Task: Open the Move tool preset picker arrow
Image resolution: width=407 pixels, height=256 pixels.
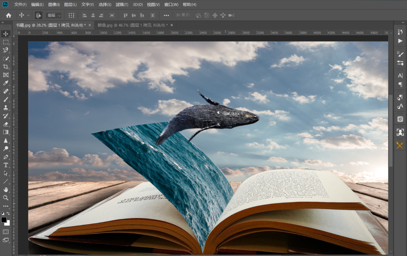Action: pyautogui.click(x=28, y=15)
